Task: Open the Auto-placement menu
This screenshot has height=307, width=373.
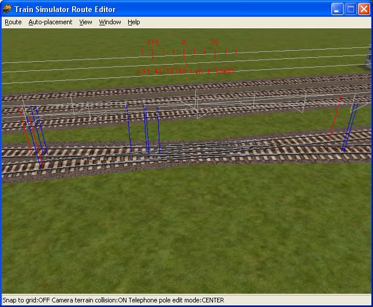Action: (50, 22)
